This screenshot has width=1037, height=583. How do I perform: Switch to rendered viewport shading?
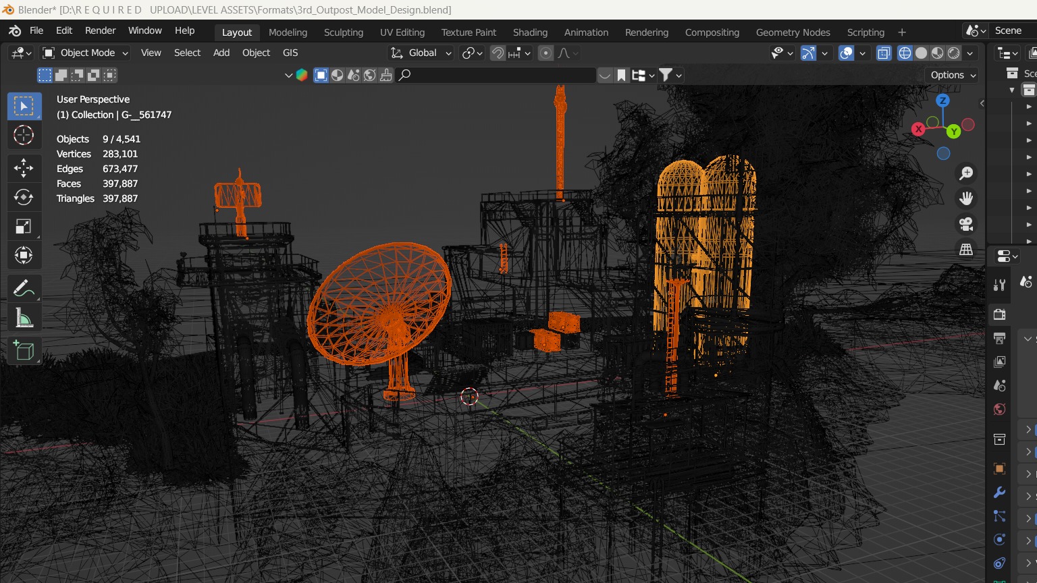point(954,53)
